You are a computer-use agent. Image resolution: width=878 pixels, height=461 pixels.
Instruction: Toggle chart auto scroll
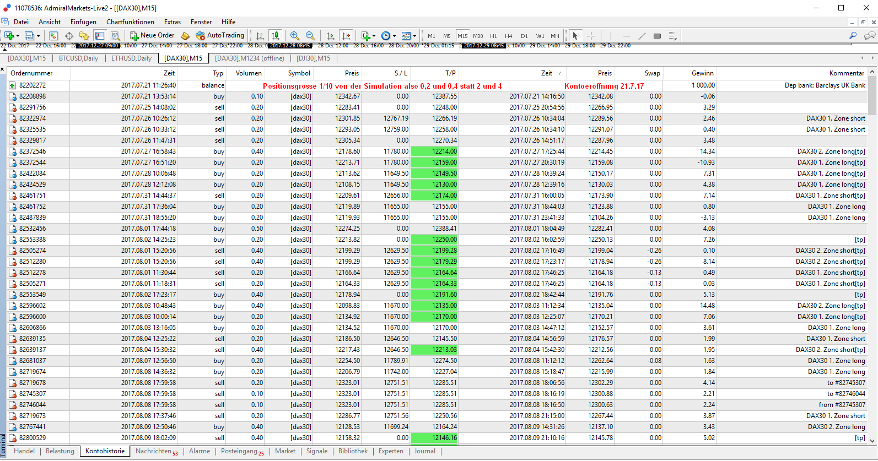pos(330,36)
